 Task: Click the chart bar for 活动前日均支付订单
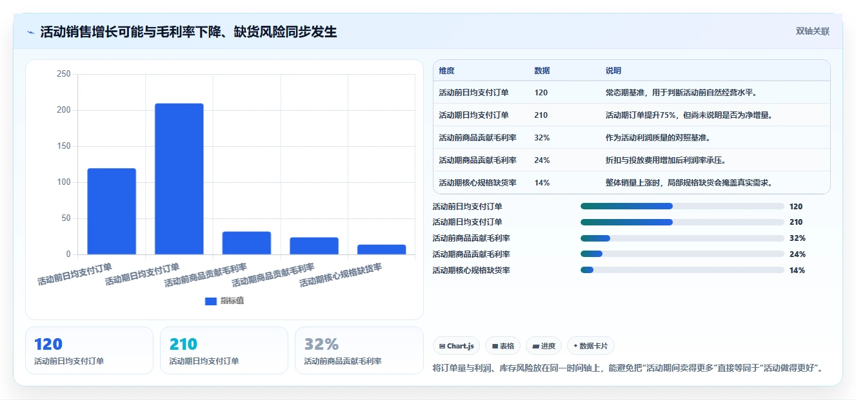(x=112, y=211)
